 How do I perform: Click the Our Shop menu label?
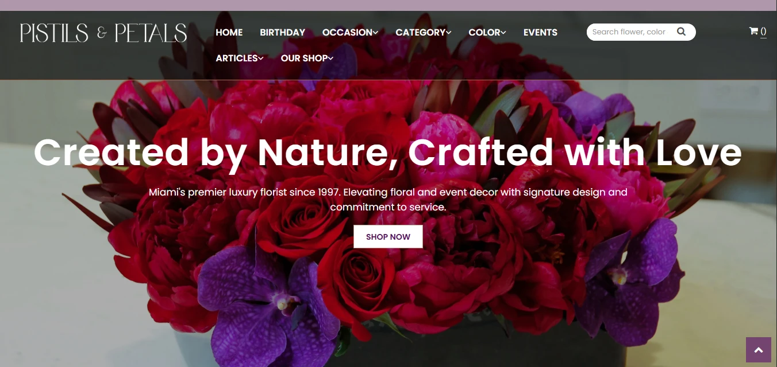tap(304, 58)
